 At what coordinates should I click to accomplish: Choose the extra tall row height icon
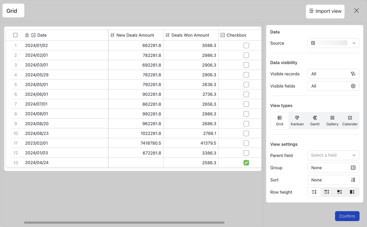tap(352, 192)
